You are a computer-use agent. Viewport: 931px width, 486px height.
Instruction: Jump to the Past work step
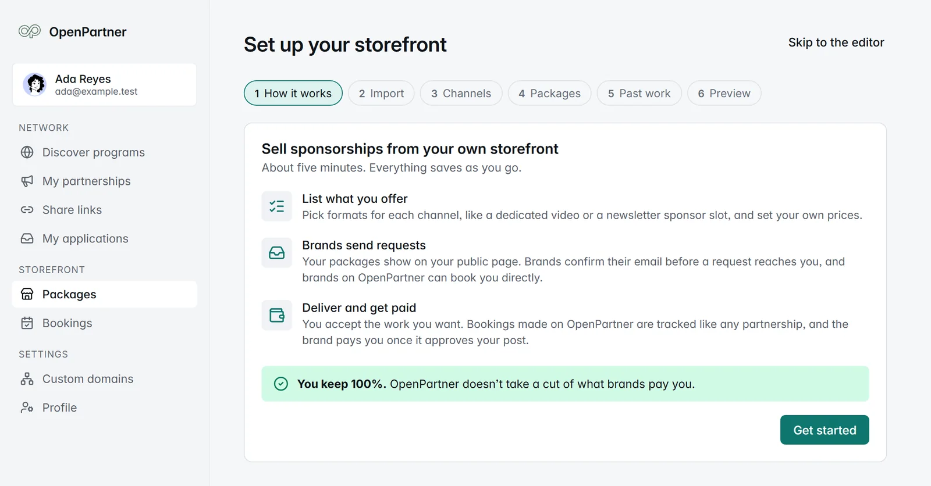coord(639,93)
